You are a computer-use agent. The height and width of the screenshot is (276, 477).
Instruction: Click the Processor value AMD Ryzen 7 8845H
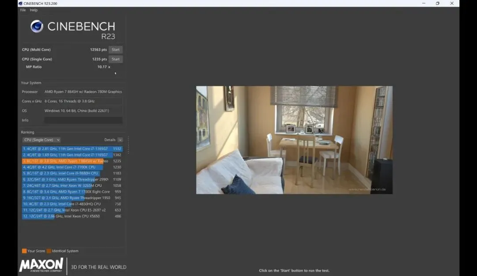point(83,91)
